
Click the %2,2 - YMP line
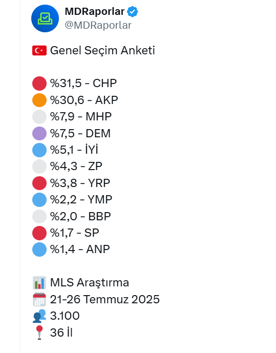81,200
